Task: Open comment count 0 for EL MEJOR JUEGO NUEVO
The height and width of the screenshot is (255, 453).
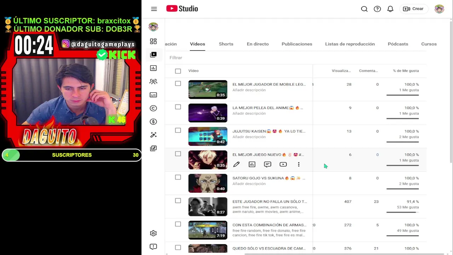Action: click(377, 155)
